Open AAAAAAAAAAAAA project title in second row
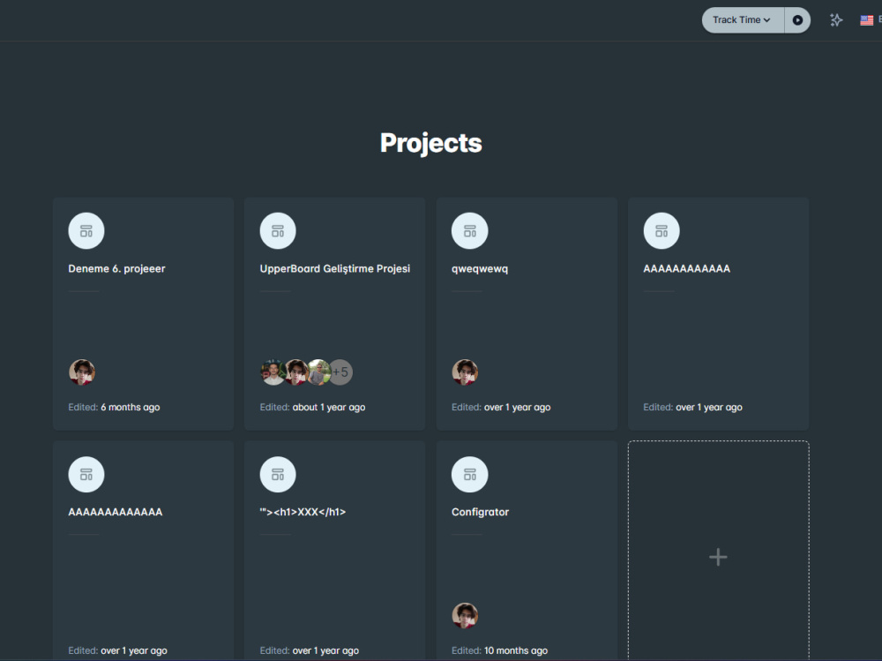This screenshot has width=882, height=661. (116, 512)
